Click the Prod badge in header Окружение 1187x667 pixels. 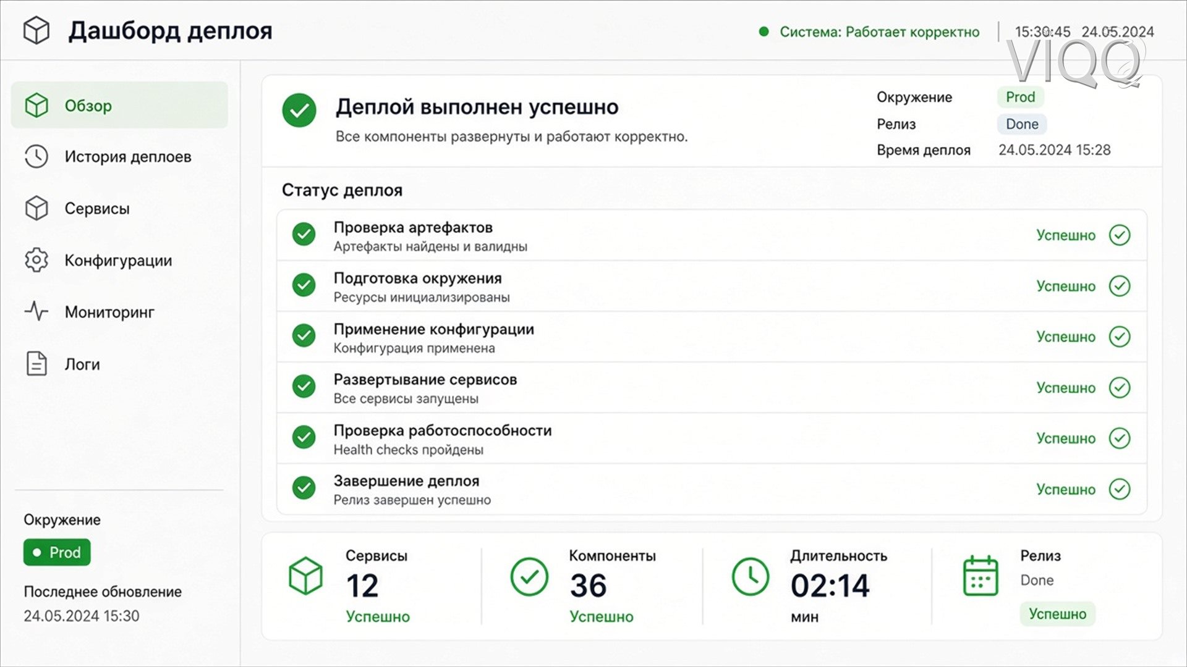(1020, 97)
